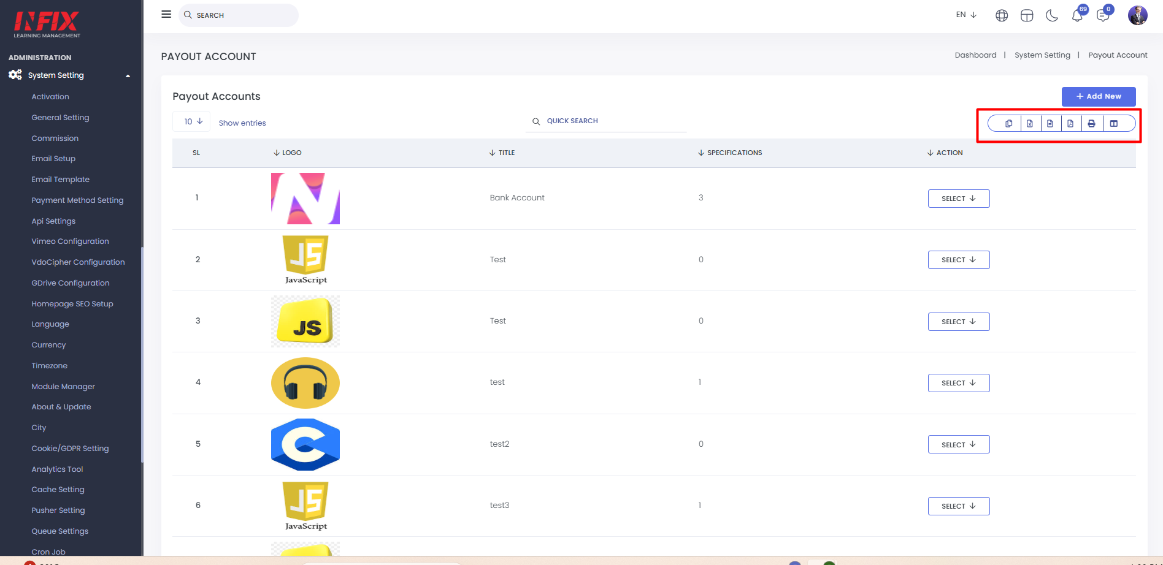Open Email Template in sidebar

(x=61, y=180)
